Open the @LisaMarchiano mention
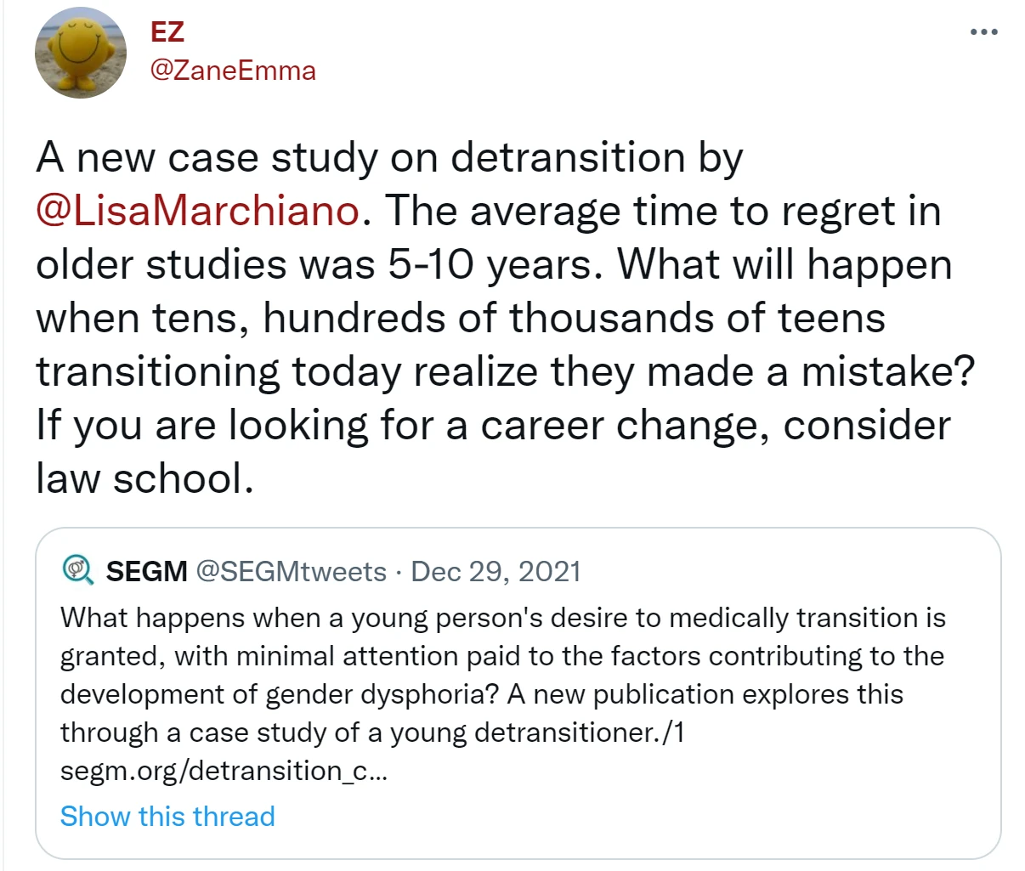The height and width of the screenshot is (871, 1025). (198, 212)
